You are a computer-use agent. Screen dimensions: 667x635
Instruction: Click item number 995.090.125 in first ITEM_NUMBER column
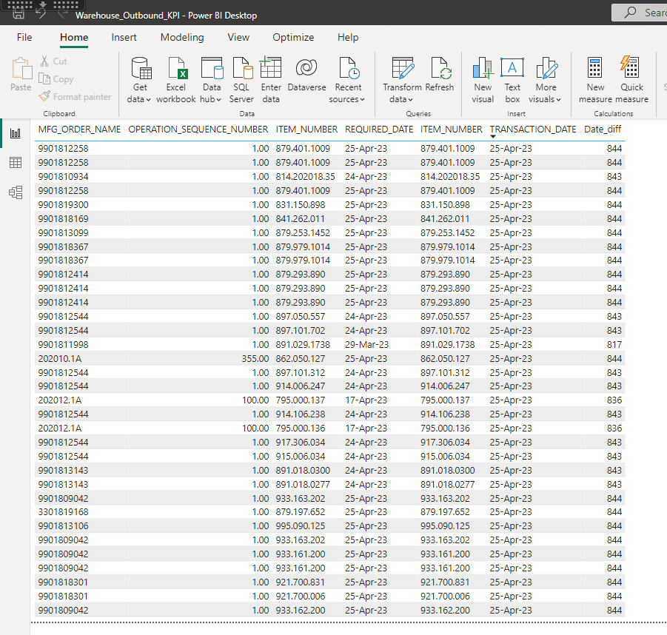(x=301, y=525)
